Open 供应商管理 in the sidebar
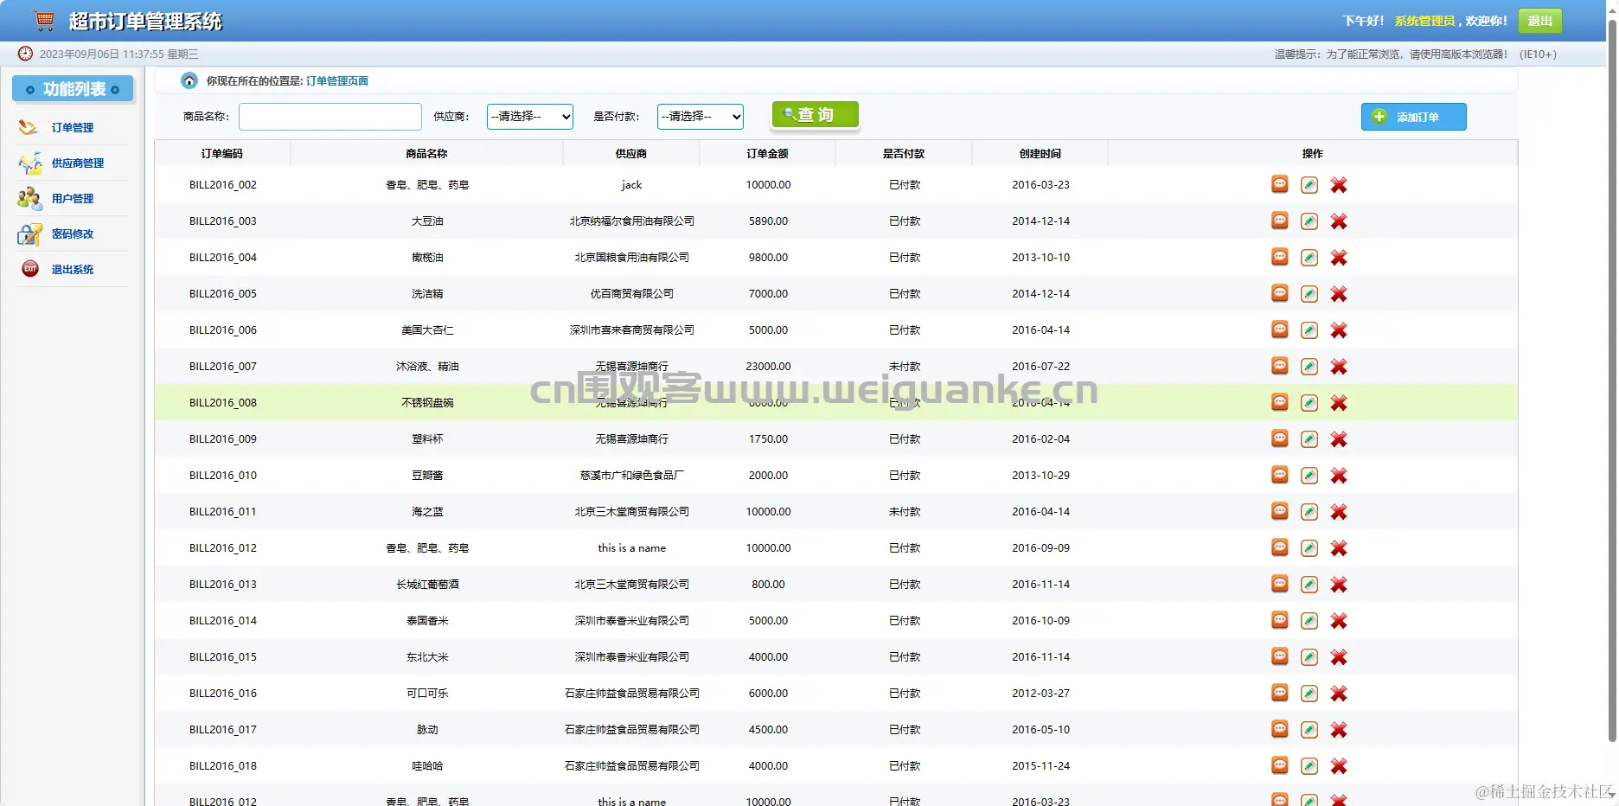The height and width of the screenshot is (806, 1619). point(78,163)
